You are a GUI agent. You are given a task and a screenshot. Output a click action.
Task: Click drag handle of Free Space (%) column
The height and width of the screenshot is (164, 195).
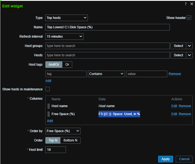point(49,114)
